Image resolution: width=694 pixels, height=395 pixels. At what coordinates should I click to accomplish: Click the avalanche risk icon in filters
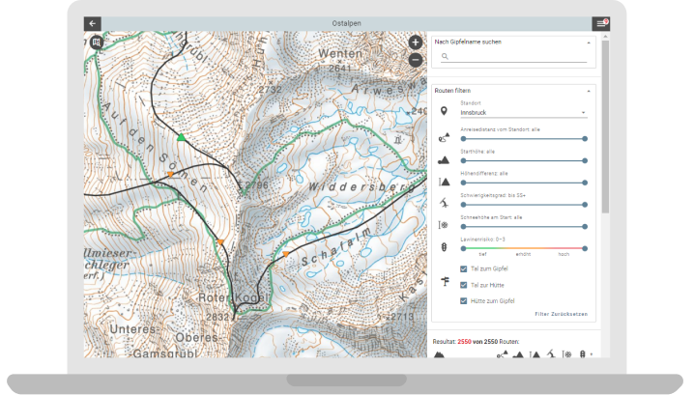[443, 247]
